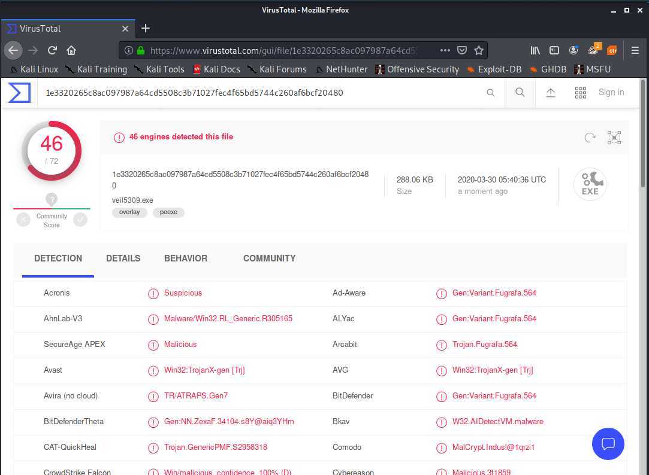
Task: Open the main search button
Action: tap(520, 93)
